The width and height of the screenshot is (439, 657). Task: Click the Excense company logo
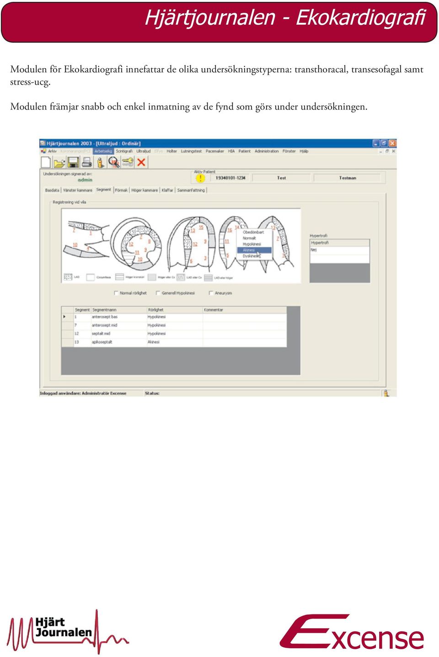[x=352, y=632]
